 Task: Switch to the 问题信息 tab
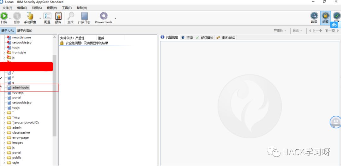170,37
